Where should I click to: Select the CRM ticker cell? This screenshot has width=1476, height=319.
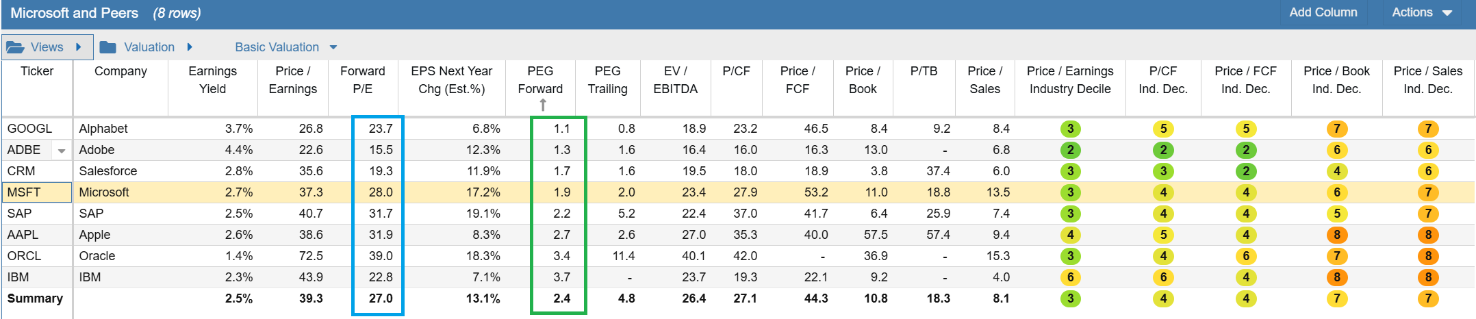pos(37,171)
